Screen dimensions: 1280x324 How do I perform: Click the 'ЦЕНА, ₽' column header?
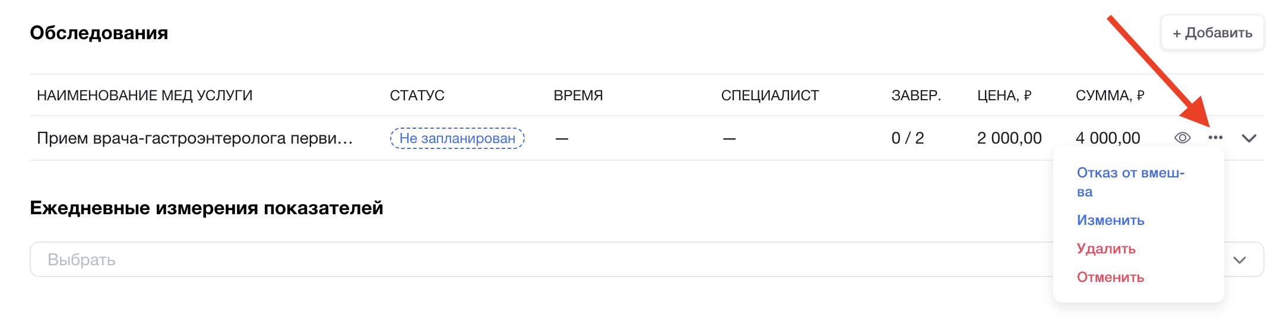pyautogui.click(x=1004, y=96)
